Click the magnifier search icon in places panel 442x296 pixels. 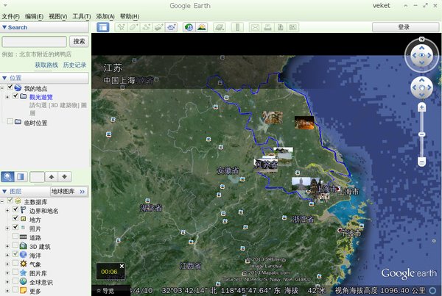pos(7,176)
